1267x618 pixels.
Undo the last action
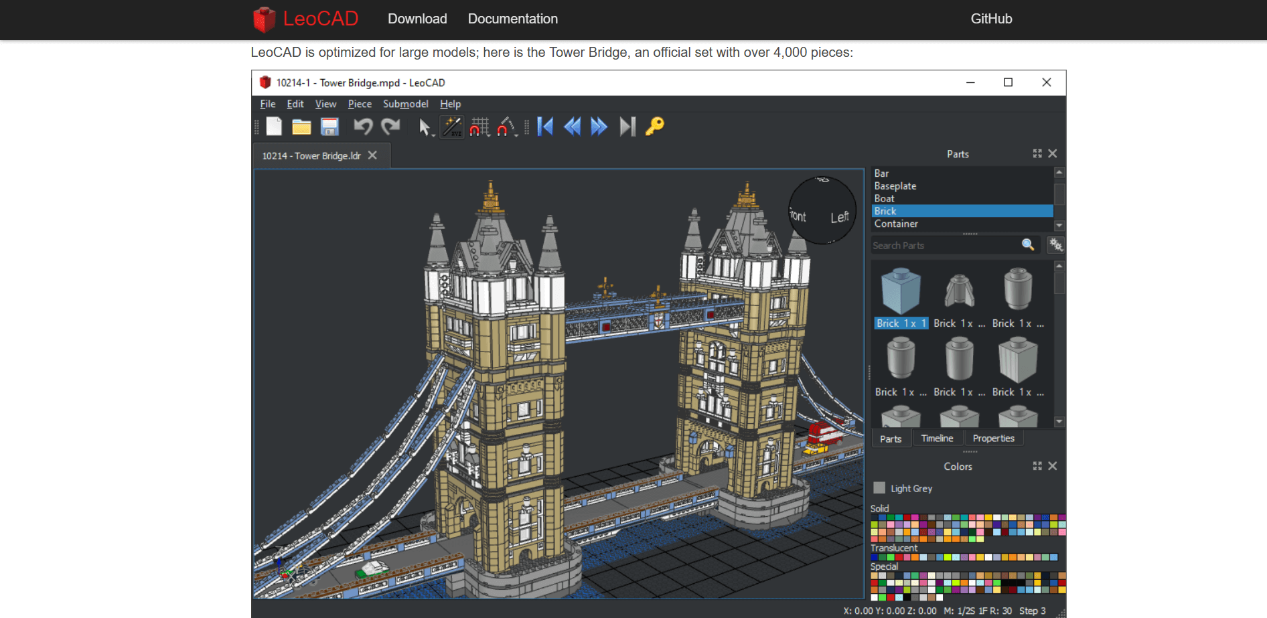(x=363, y=127)
